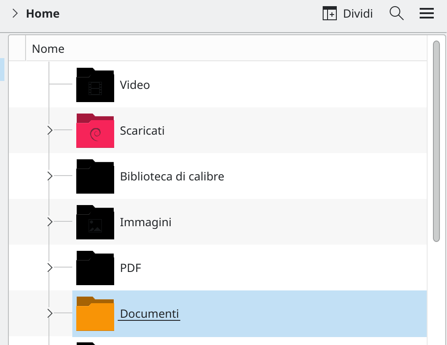The image size is (447, 345).
Task: Expand the Scaricati folder tree
Action: click(50, 130)
